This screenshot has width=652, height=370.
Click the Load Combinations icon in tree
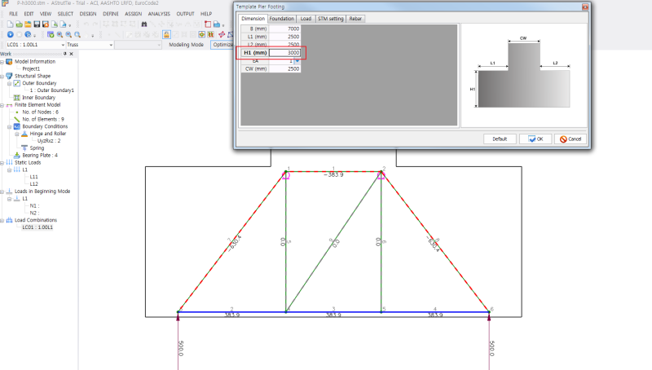point(9,220)
